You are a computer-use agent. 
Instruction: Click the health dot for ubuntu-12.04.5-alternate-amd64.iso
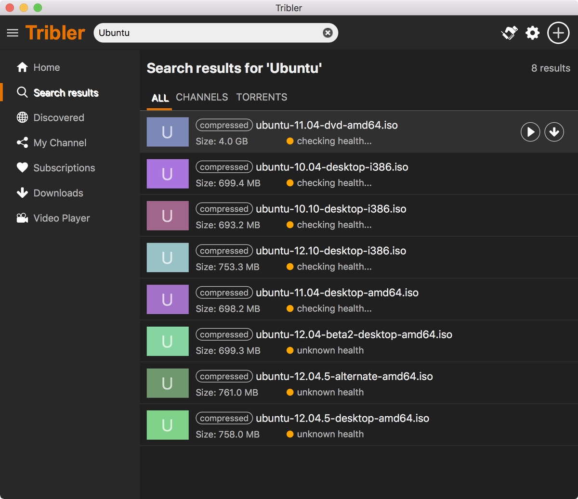pos(290,392)
